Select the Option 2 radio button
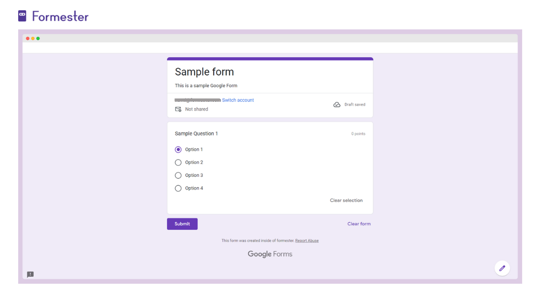 tap(178, 162)
